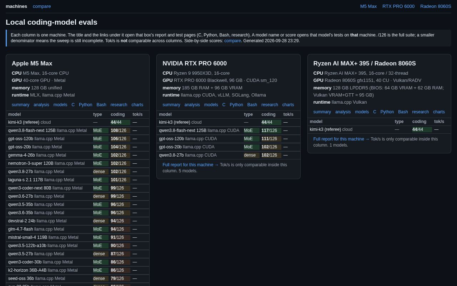457x286 pixels.
Task: Open full report link in the Ryzen card
Action: coord(341,139)
